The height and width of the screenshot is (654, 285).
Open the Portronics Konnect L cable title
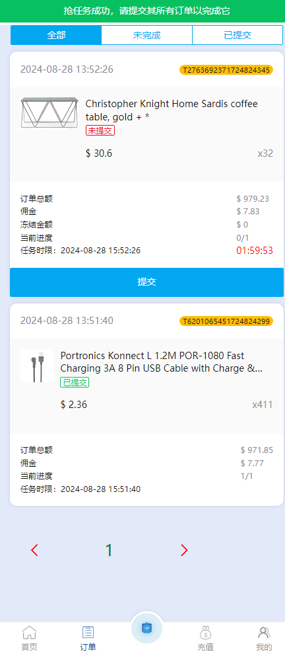(x=162, y=362)
